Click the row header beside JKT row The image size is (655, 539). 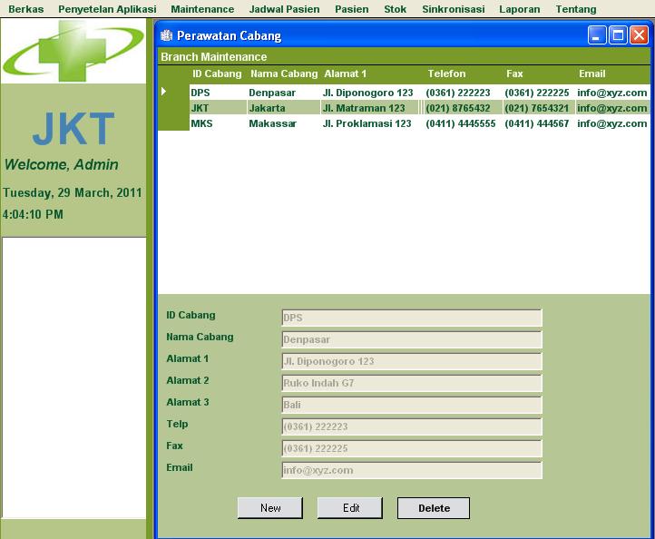173,108
